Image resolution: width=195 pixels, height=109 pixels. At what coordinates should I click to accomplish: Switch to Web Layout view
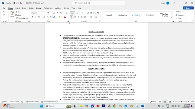pyautogui.click(x=170, y=102)
